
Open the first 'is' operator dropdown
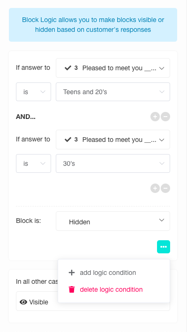[33, 92]
